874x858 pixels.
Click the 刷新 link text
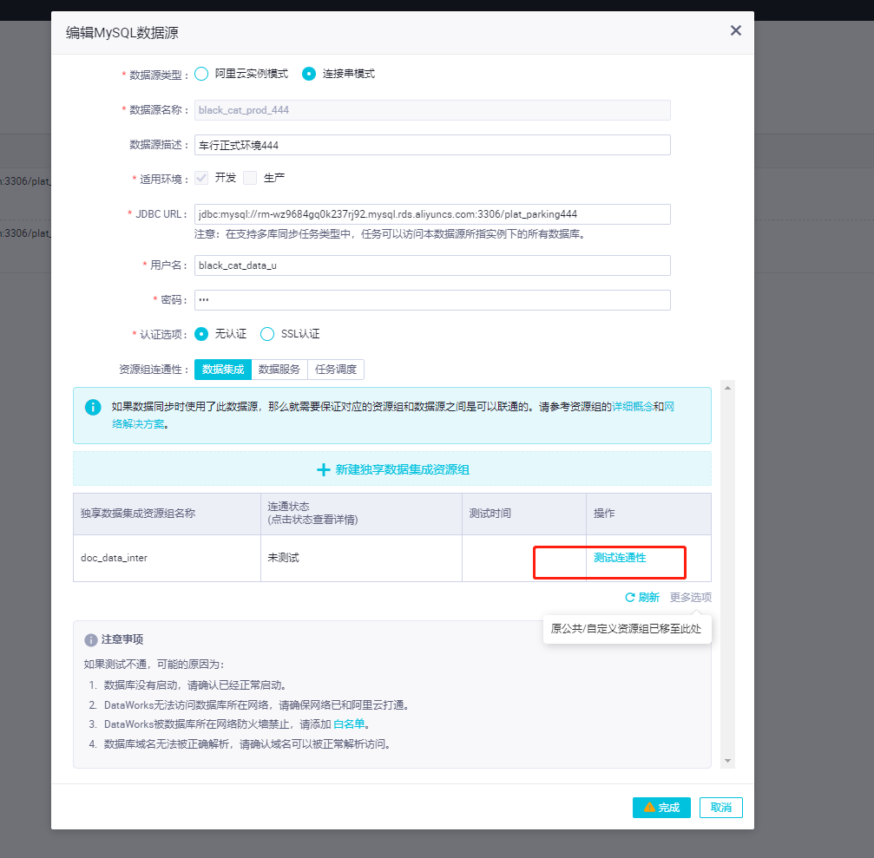[x=649, y=597]
